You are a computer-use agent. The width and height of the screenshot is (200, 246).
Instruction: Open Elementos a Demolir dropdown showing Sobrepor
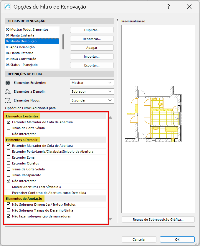click(92, 92)
